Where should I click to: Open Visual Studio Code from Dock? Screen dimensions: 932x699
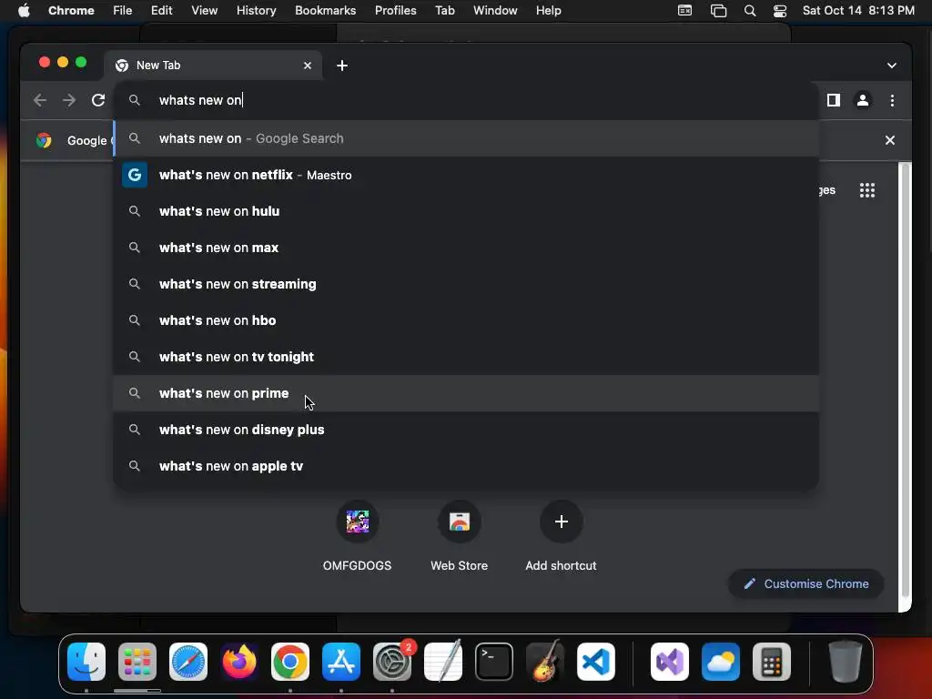coord(595,661)
